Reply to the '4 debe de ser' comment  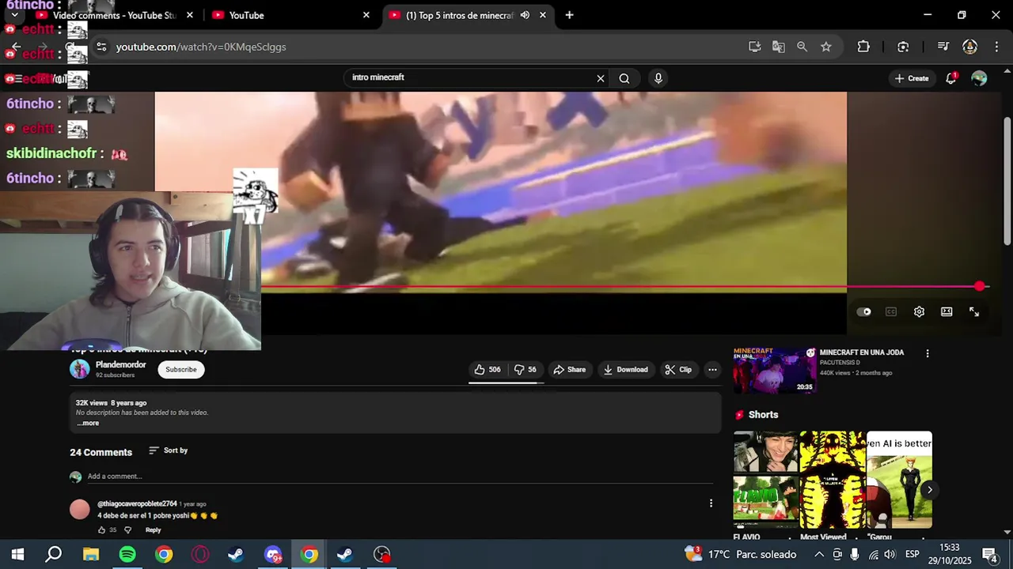[154, 530]
